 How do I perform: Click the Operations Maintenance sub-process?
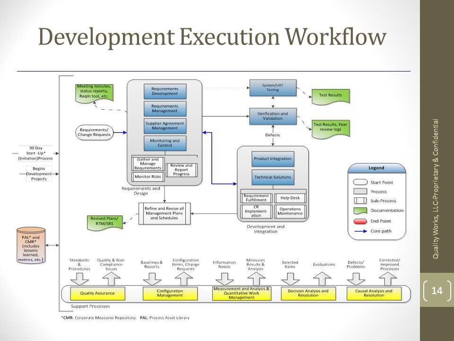click(290, 211)
